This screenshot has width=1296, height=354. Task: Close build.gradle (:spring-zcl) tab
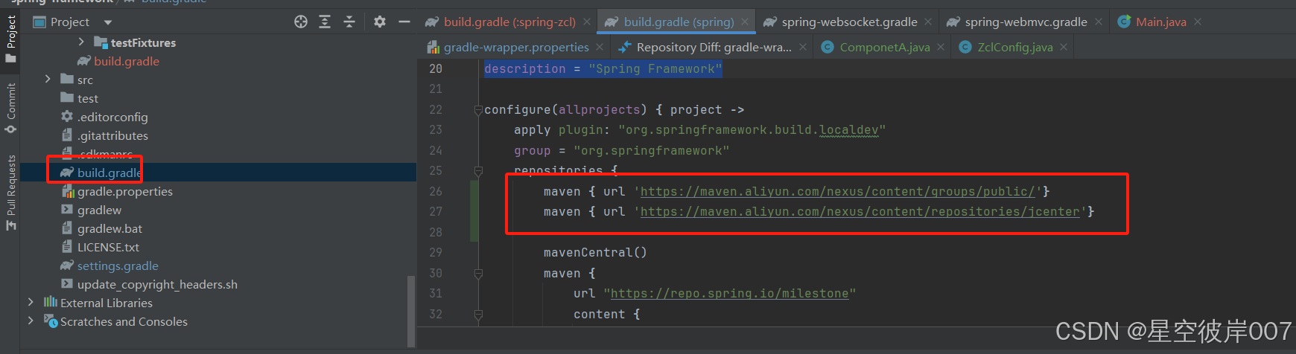click(587, 22)
